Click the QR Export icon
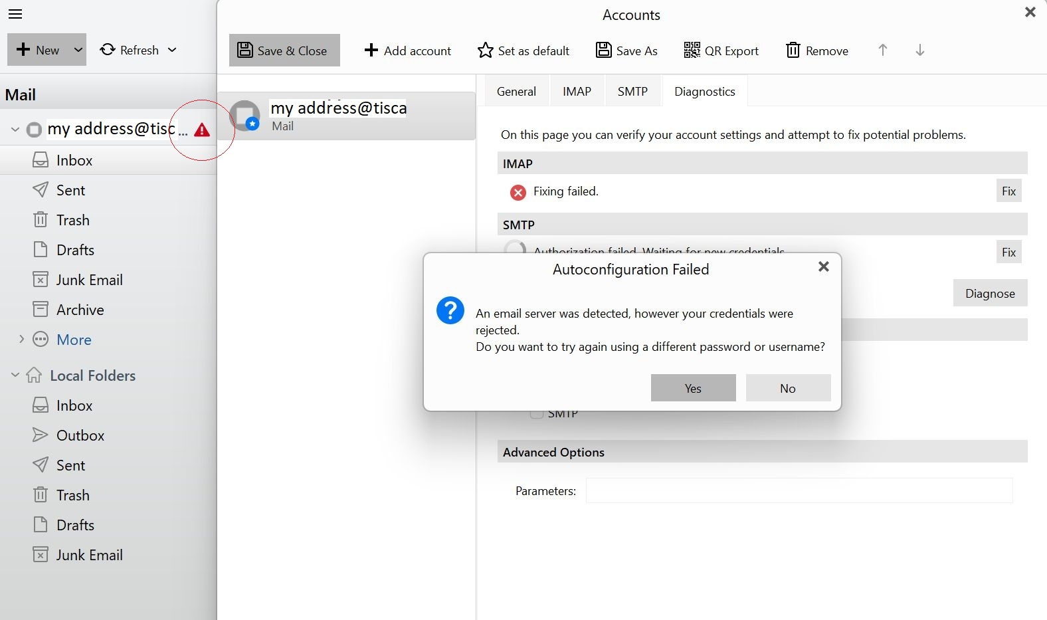Screen dimensions: 1047x620 (x=692, y=51)
